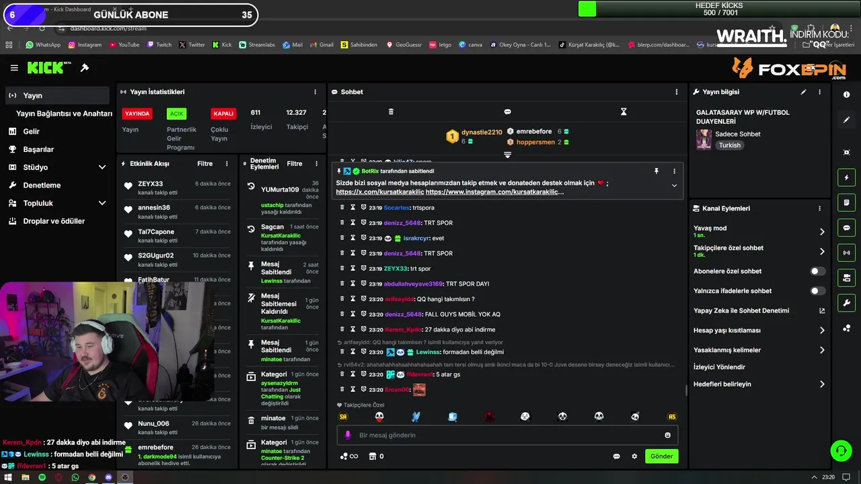
Task: Click the KAPALI multi-stream badge
Action: (x=223, y=114)
